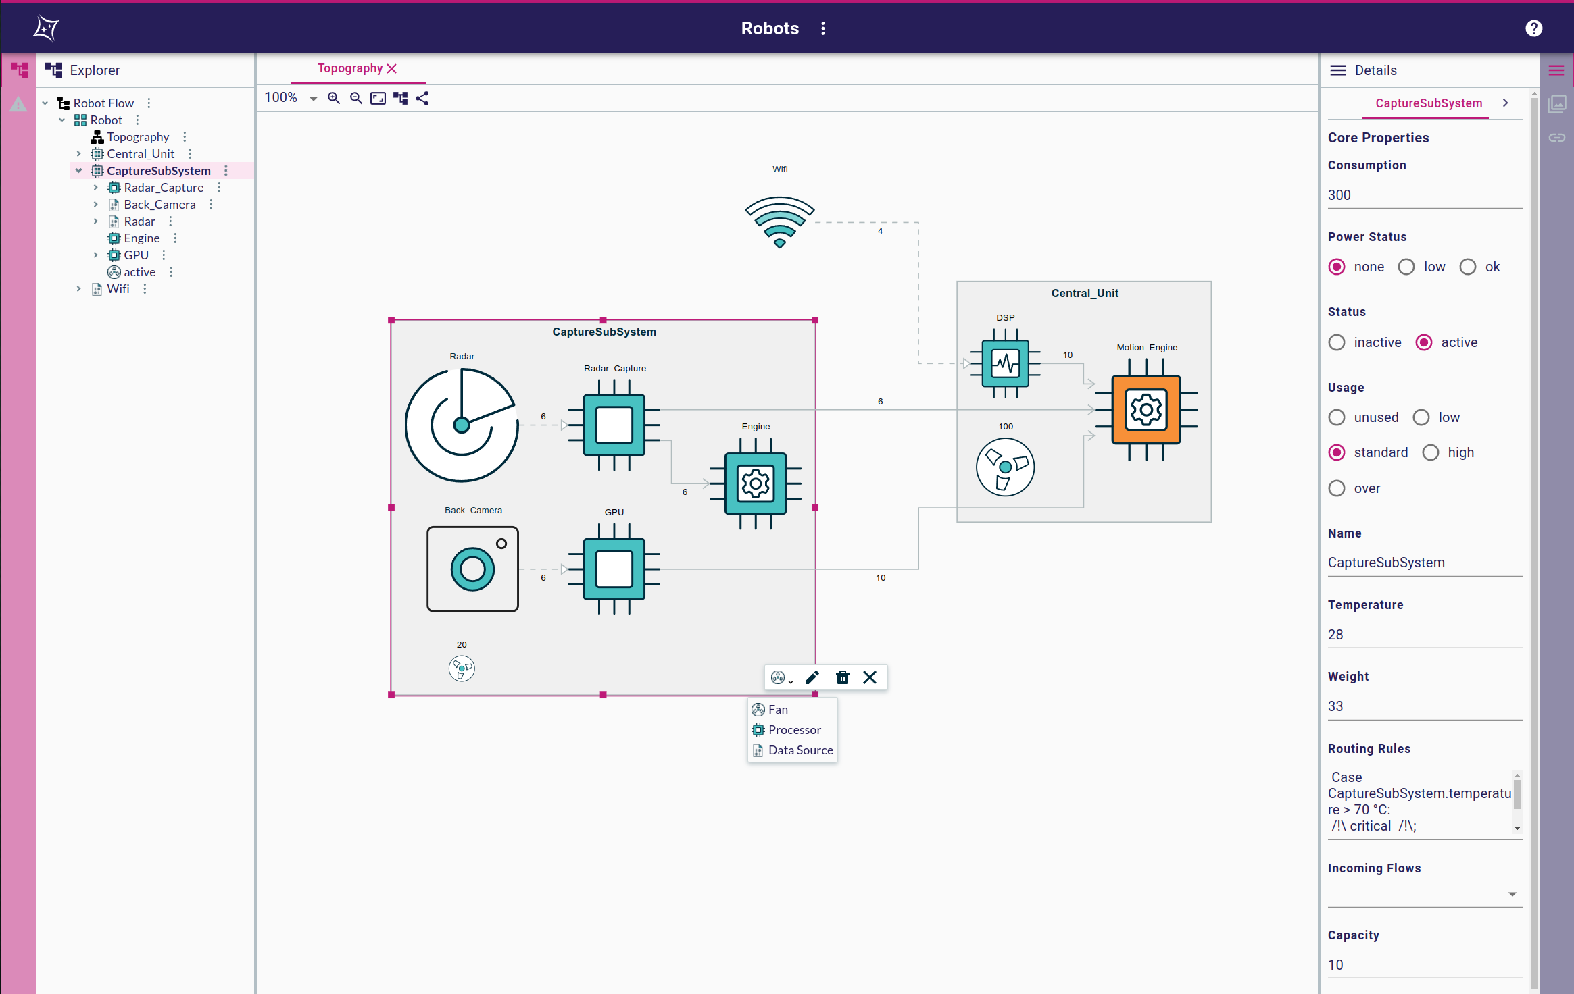1574x994 pixels.
Task: Click the fit to screen icon
Action: (378, 98)
